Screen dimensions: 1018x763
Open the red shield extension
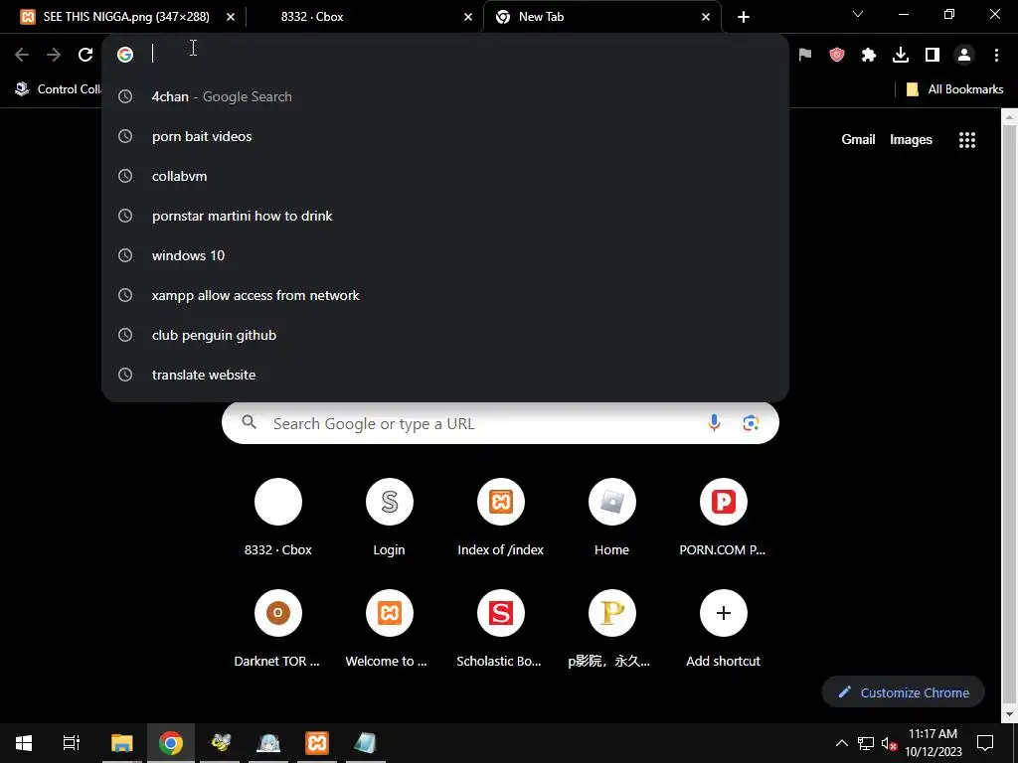[837, 55]
